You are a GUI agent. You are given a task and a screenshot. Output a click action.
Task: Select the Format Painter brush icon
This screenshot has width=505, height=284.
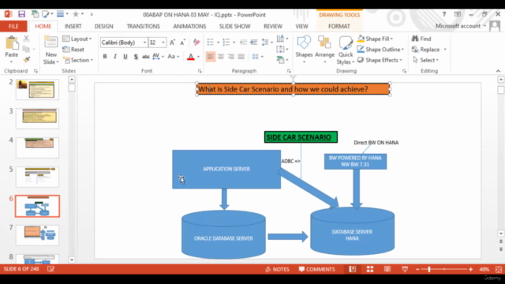[x=26, y=60]
